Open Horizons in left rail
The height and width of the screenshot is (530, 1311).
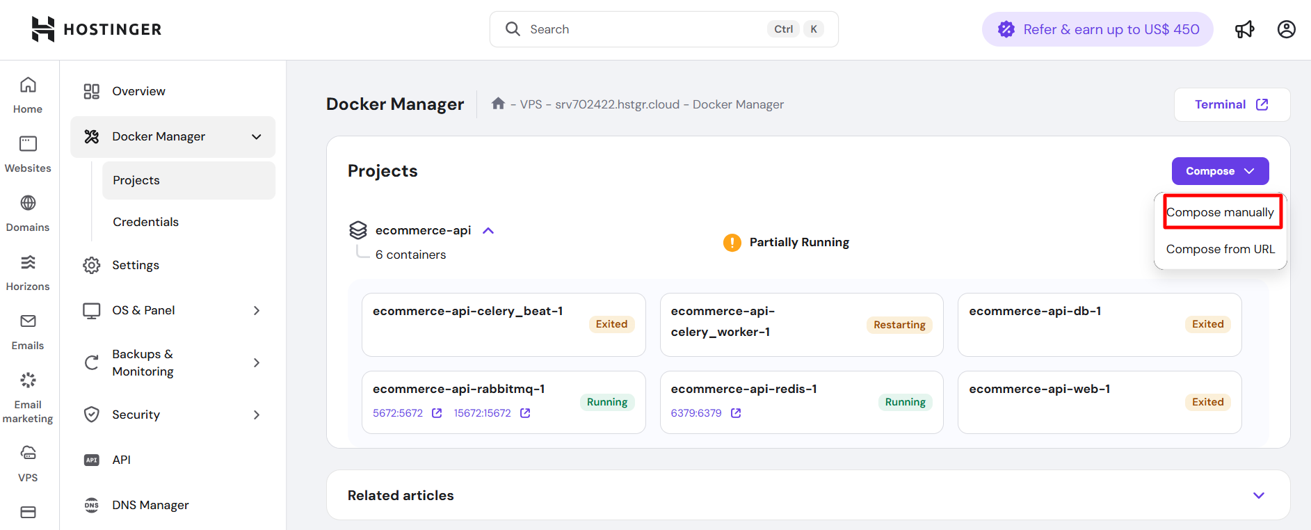coord(28,273)
